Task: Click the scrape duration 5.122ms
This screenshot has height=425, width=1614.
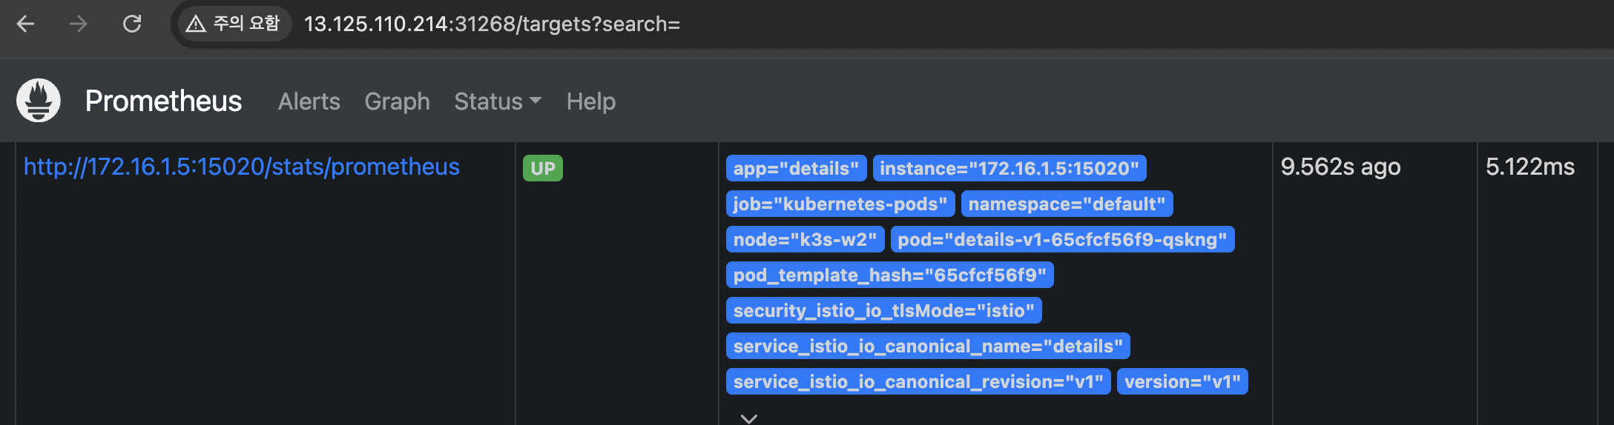Action: pos(1530,167)
